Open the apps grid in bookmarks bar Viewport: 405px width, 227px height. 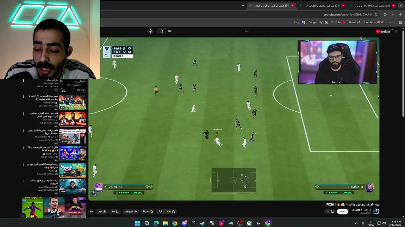pyautogui.click(x=401, y=22)
